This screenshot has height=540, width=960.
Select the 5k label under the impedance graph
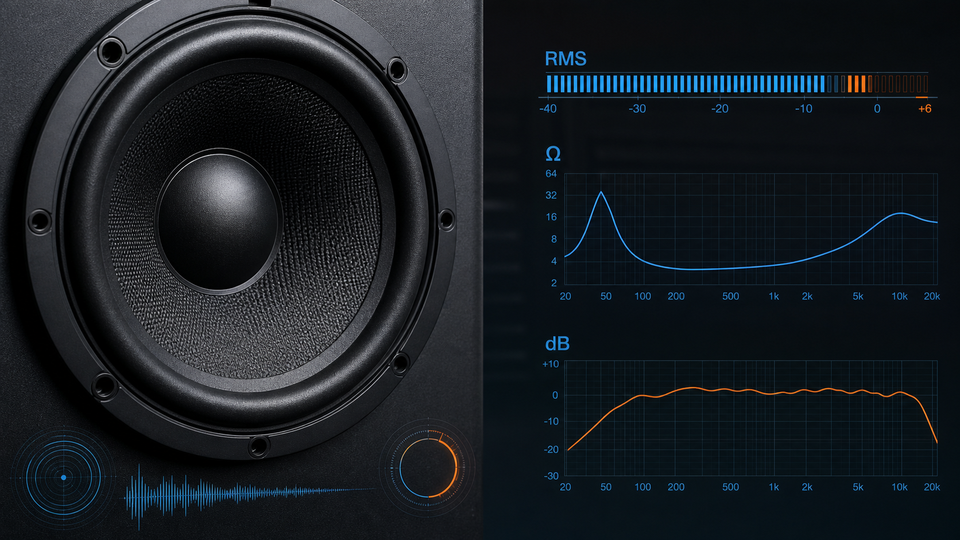pyautogui.click(x=858, y=296)
